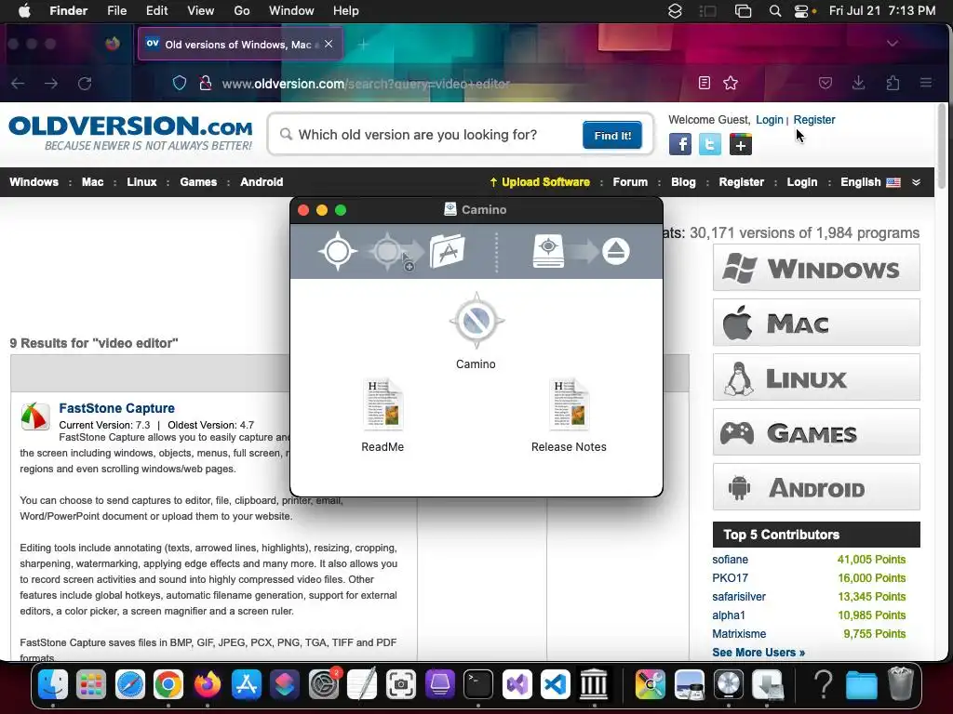Open the Finder File menu

[116, 11]
